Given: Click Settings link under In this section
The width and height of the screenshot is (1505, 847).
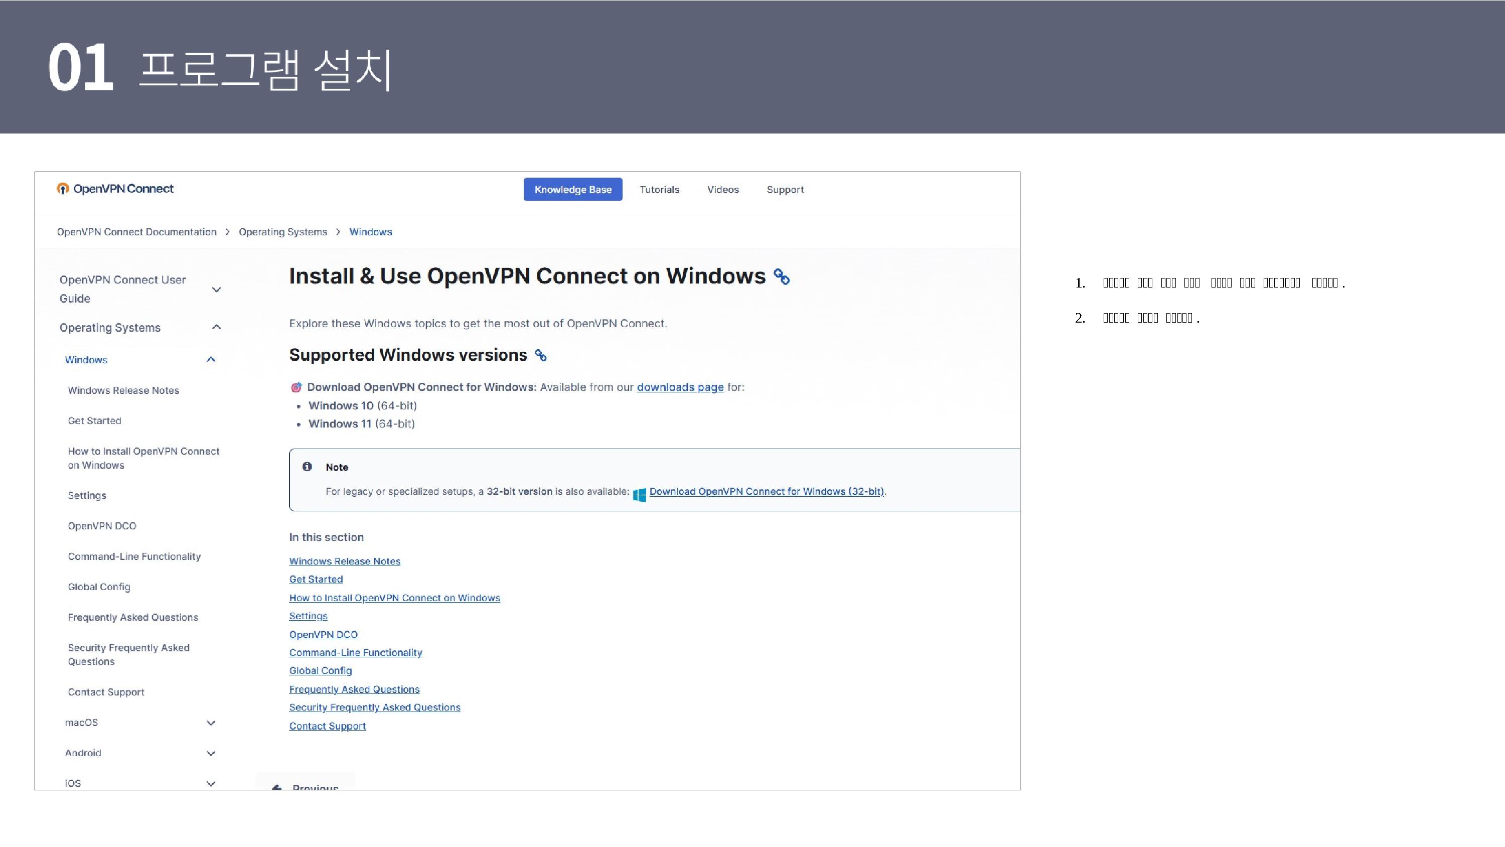Looking at the screenshot, I should click(309, 616).
